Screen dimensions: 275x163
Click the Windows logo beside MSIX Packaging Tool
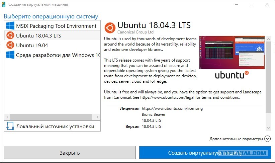[x=10, y=26]
